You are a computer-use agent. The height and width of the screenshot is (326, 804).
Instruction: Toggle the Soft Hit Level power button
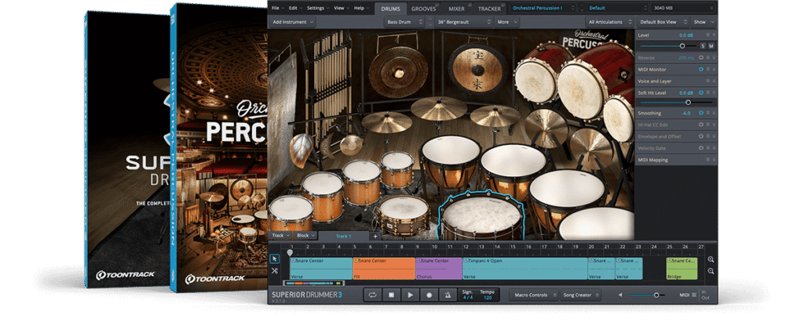701,92
